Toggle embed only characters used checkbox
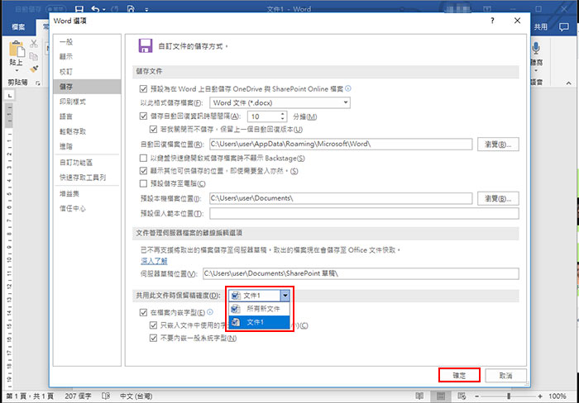579x403 pixels. coord(153,325)
